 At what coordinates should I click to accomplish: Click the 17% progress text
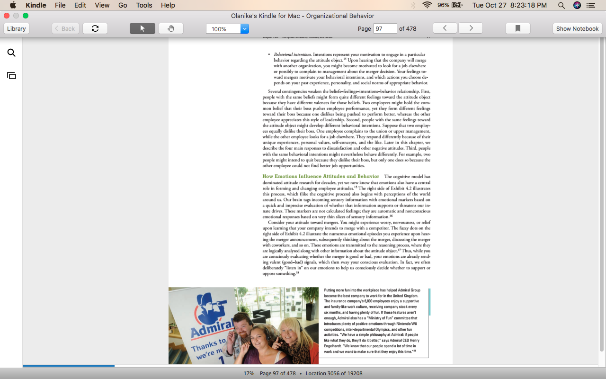[x=249, y=373]
